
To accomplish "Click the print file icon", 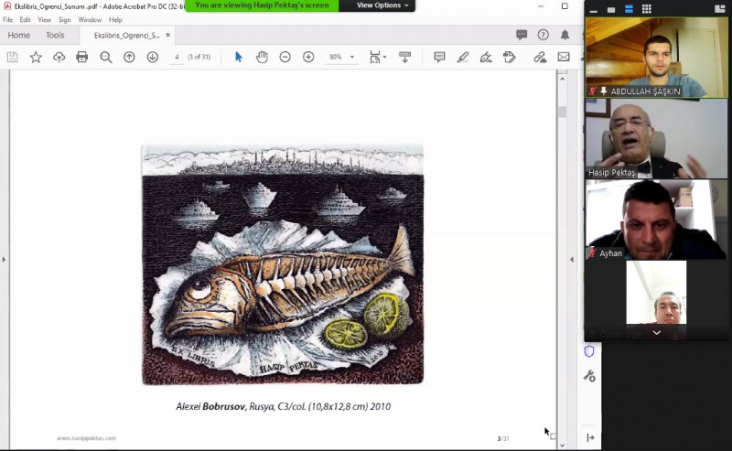I will pyautogui.click(x=82, y=57).
